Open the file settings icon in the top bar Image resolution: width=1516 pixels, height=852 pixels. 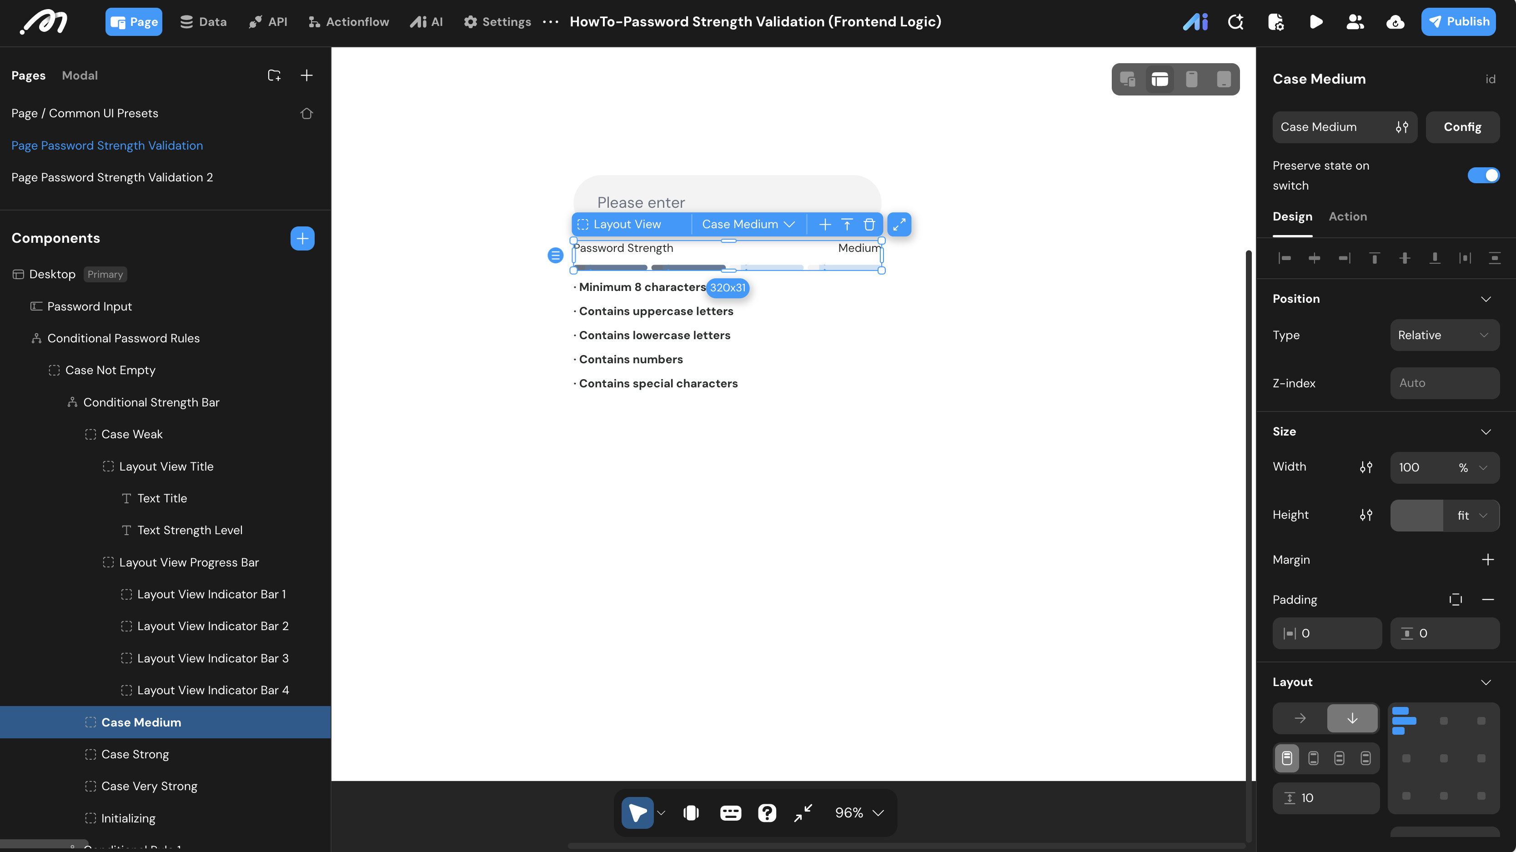[1275, 22]
